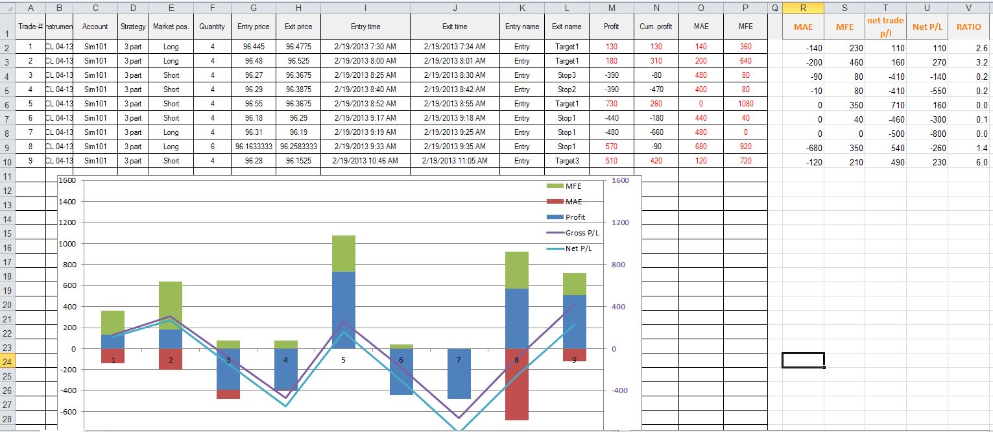Click the purple 1200 secondary axis label
Screen dimensions: 993x432
pyautogui.click(x=620, y=222)
